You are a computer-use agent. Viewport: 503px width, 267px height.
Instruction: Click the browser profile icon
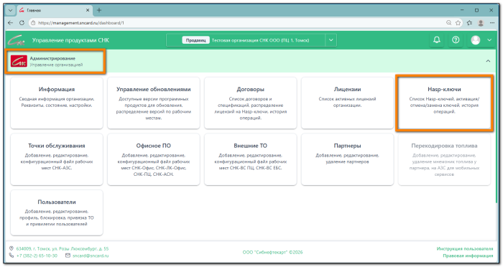pos(481,23)
